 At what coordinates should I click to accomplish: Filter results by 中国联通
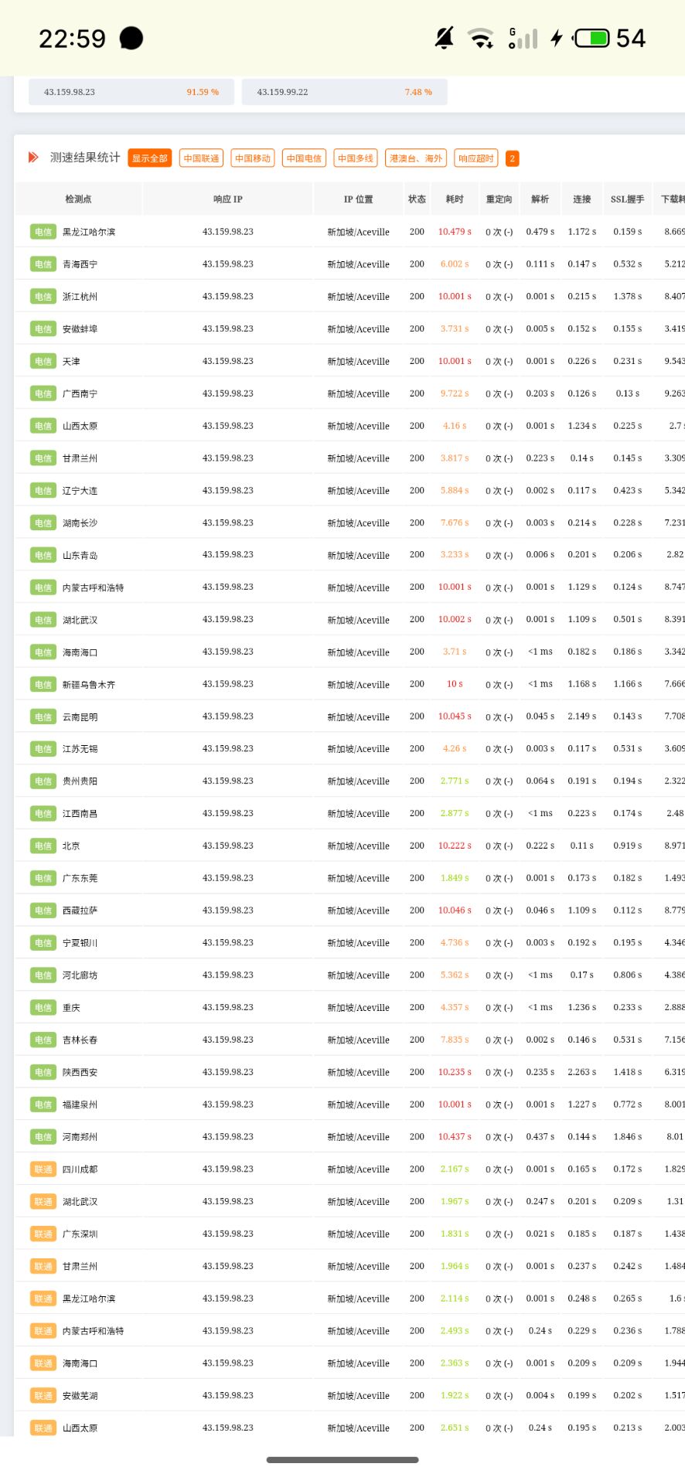201,158
